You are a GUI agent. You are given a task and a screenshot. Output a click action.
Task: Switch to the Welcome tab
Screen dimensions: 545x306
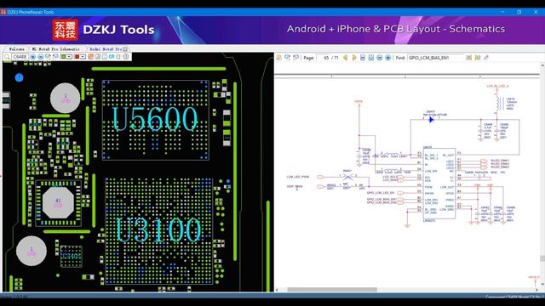17,49
